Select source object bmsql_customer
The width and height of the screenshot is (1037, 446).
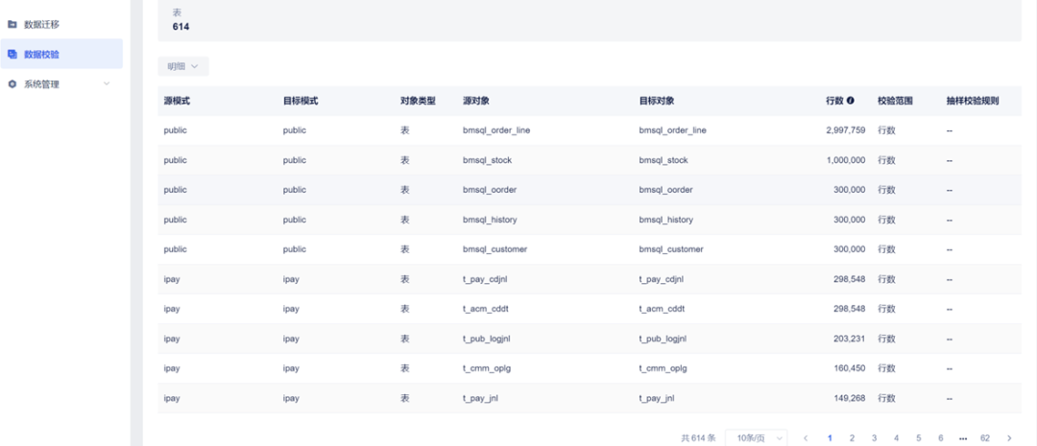click(x=494, y=249)
